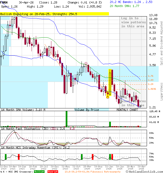Click the red IMI marker near May 2024
Image resolution: width=163 pixels, height=173 pixels.
pos(93,157)
